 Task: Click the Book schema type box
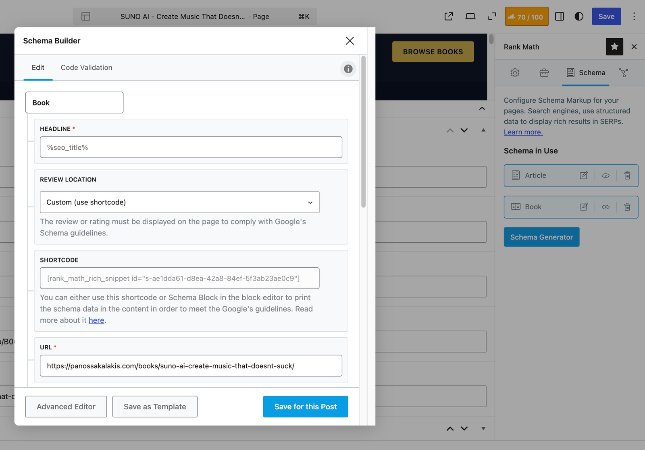pos(74,103)
